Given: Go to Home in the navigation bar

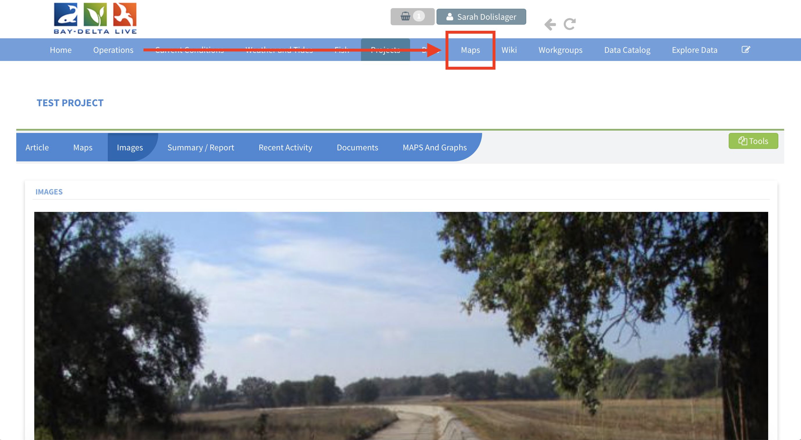Looking at the screenshot, I should pyautogui.click(x=61, y=50).
